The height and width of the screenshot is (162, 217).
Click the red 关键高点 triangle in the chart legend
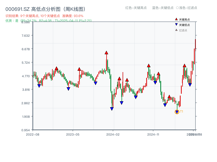(x=176, y=19)
